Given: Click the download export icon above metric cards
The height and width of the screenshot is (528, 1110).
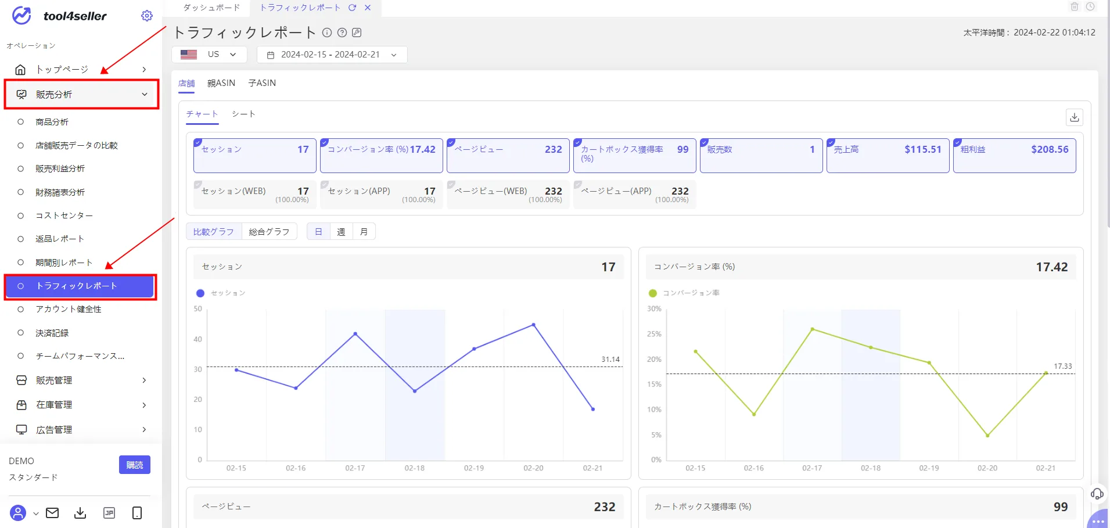Looking at the screenshot, I should click(1075, 117).
